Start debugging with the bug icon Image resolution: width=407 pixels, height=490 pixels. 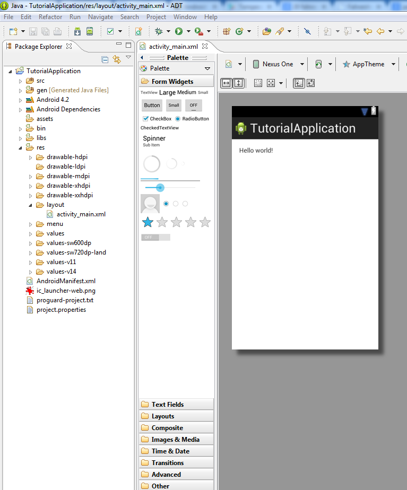click(x=159, y=31)
